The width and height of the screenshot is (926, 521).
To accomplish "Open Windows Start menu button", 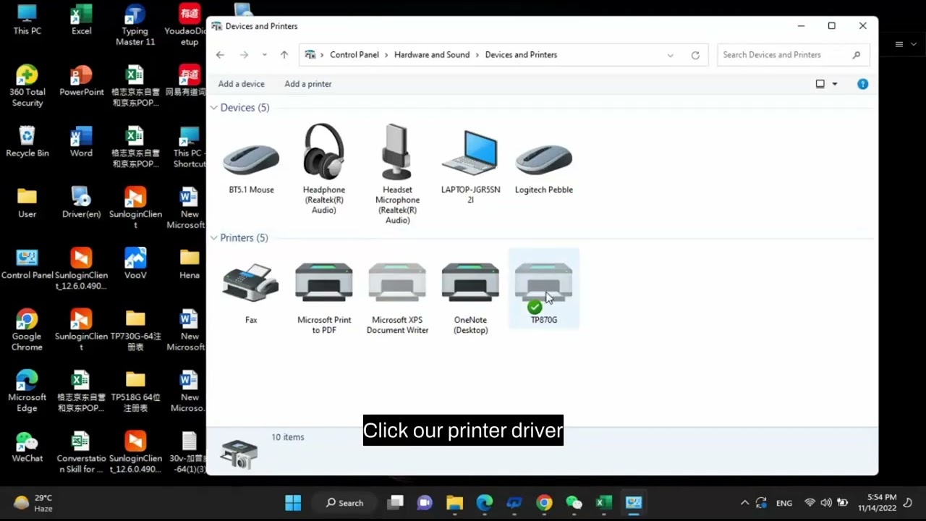I will tap(293, 503).
